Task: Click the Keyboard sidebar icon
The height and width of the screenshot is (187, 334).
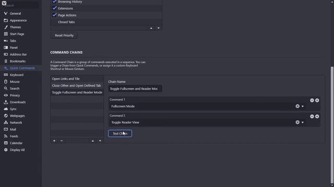Action: point(6,75)
